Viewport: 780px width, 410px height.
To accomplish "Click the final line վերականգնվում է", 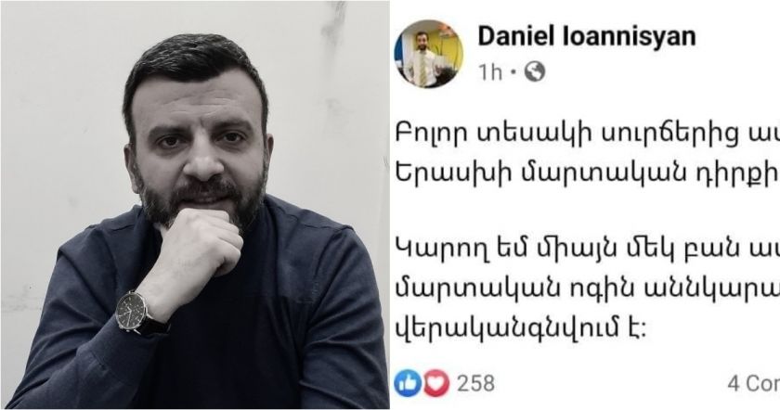I will point(521,327).
